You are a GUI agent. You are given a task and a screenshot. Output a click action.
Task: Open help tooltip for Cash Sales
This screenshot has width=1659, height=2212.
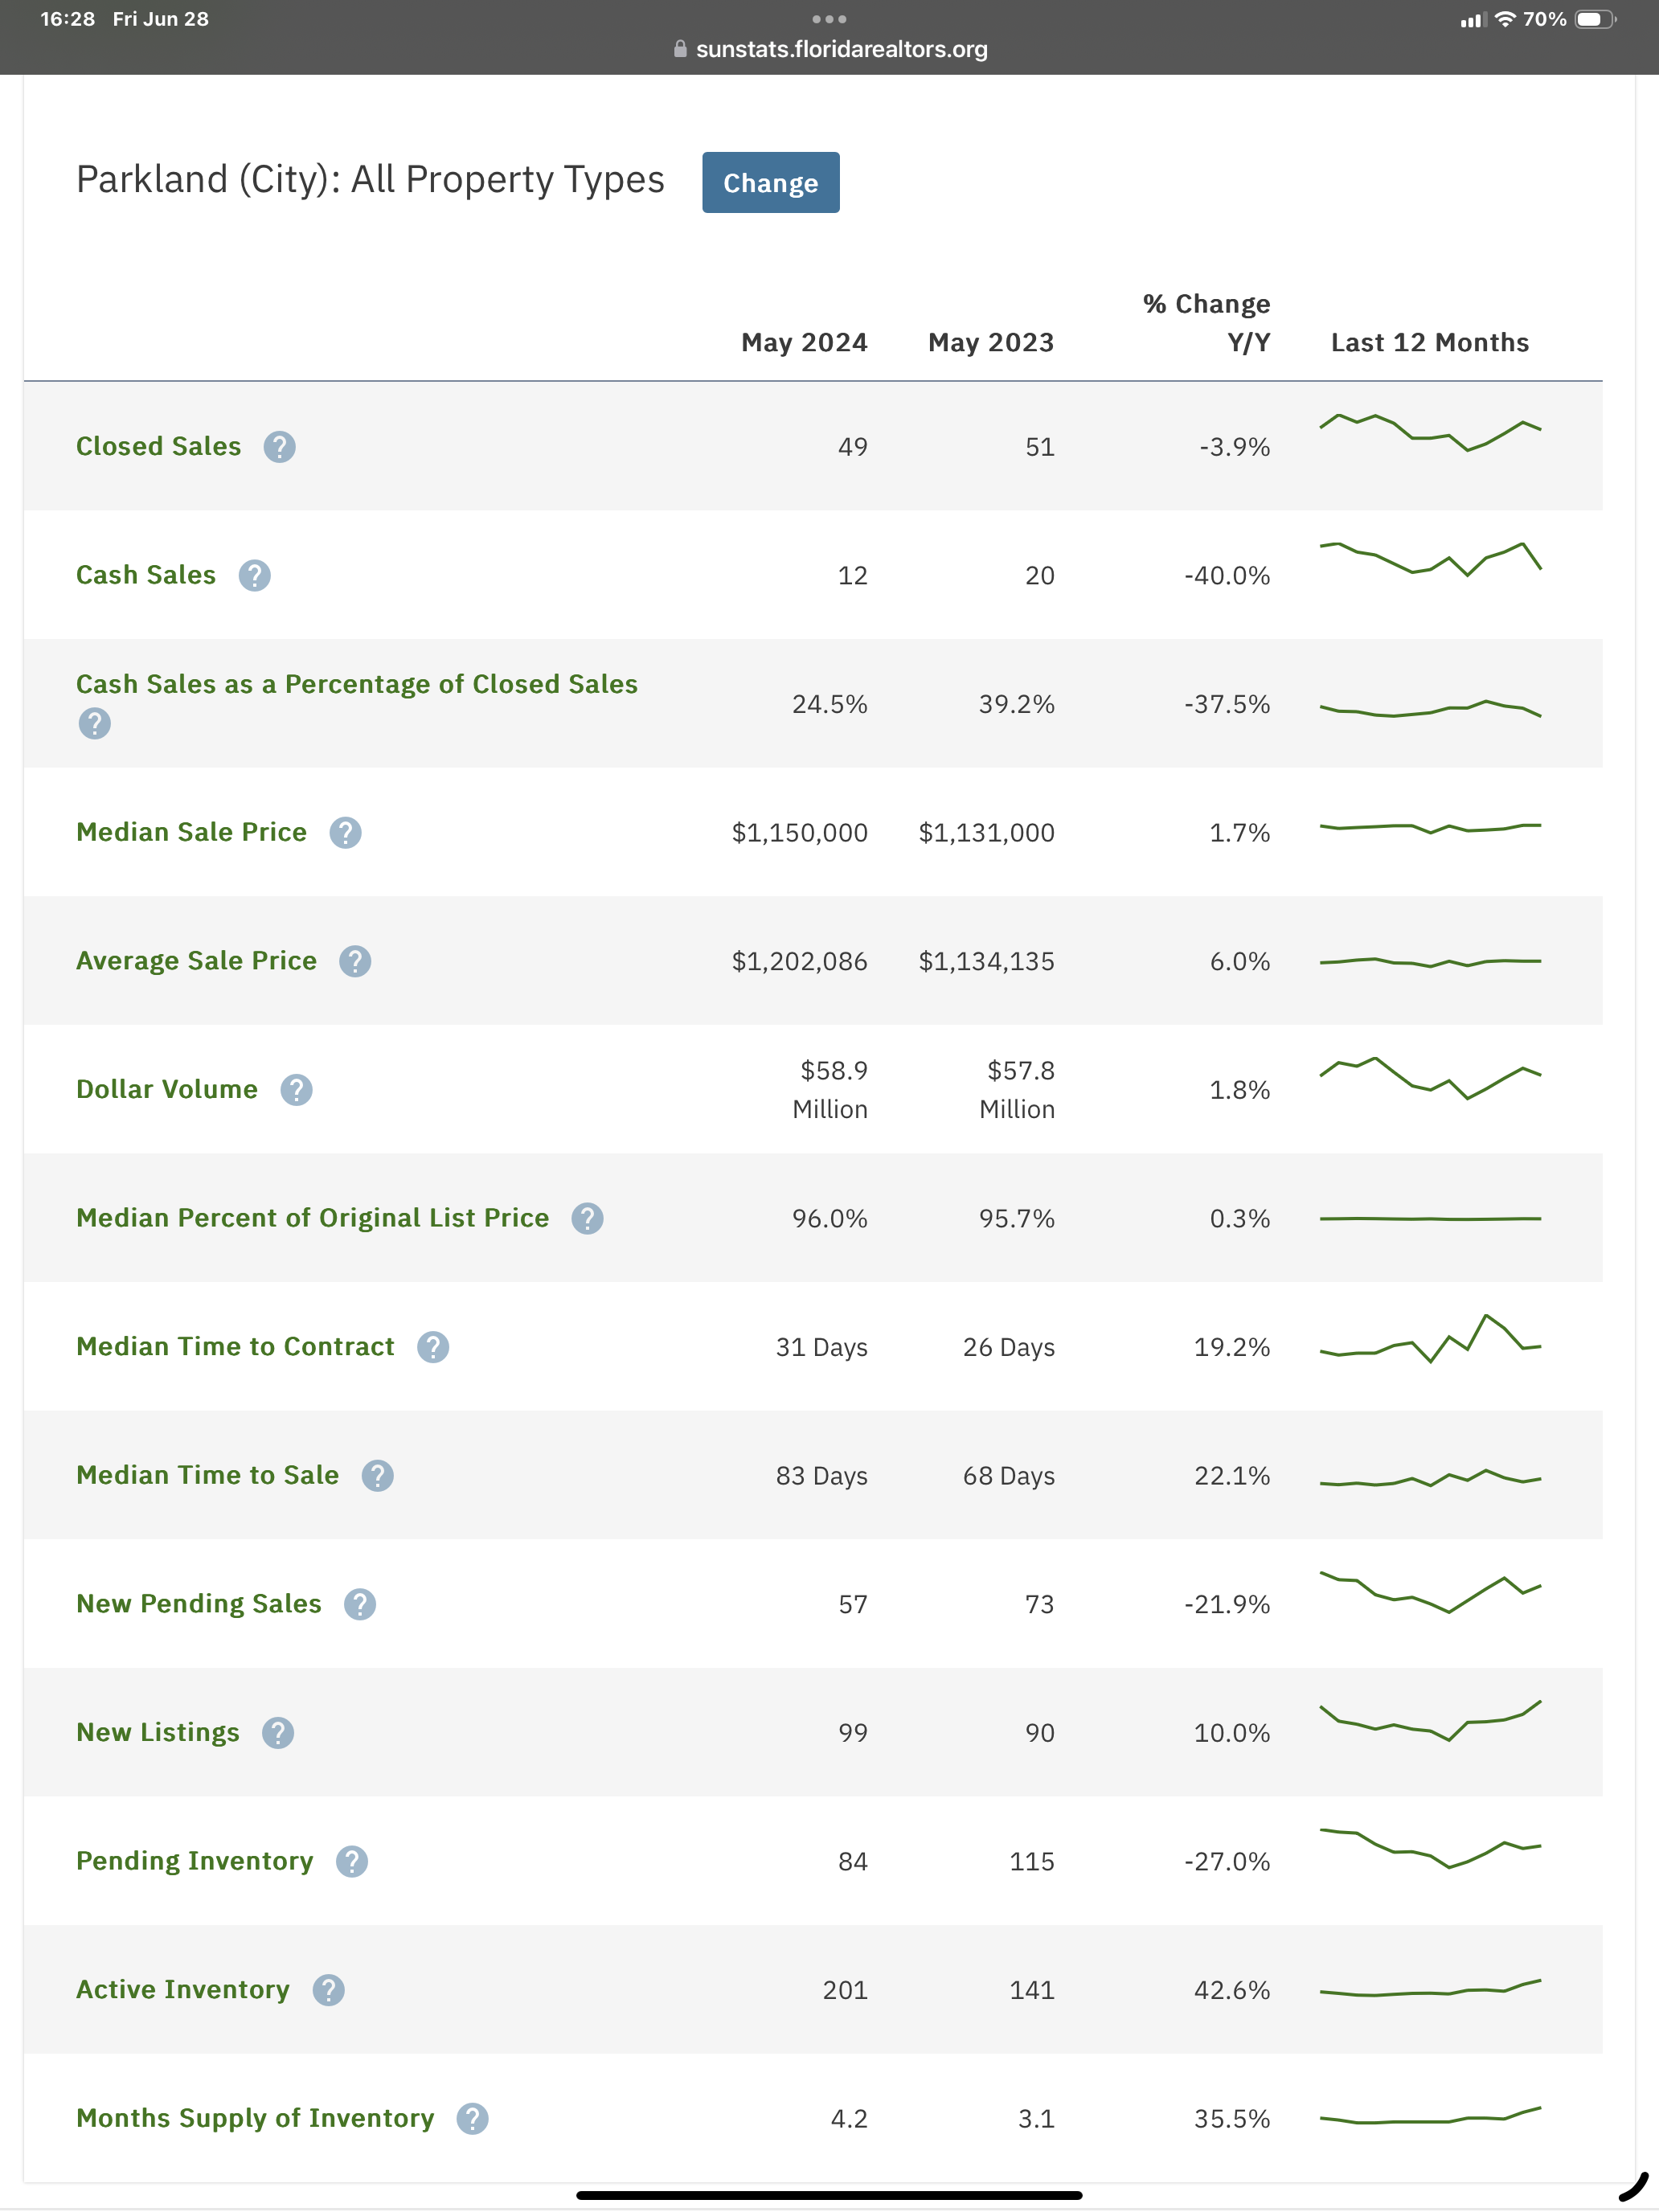(254, 575)
